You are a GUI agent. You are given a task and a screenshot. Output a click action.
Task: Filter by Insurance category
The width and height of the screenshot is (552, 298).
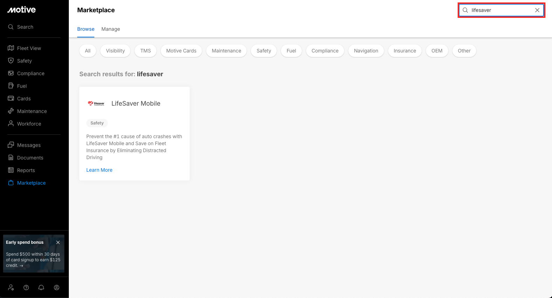tap(405, 51)
